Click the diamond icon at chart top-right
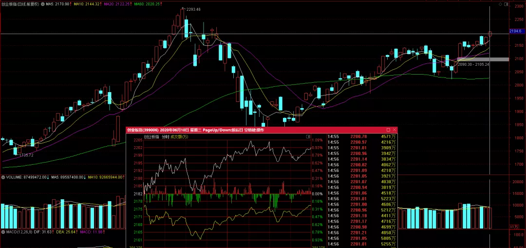526x248 pixels. [x=500, y=4]
